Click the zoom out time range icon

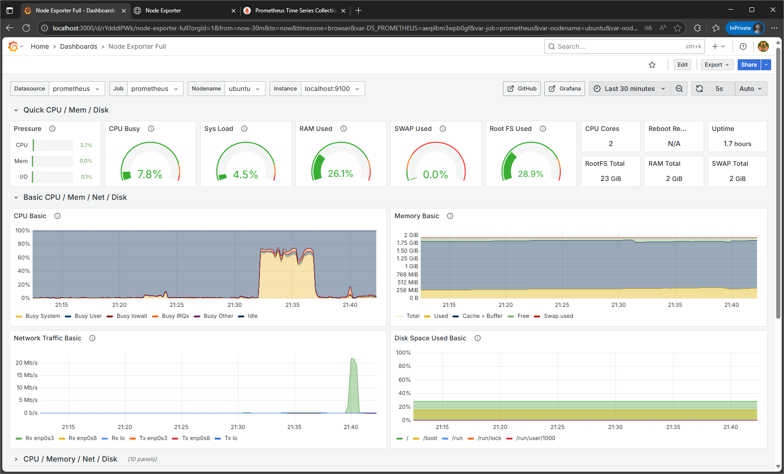point(679,89)
